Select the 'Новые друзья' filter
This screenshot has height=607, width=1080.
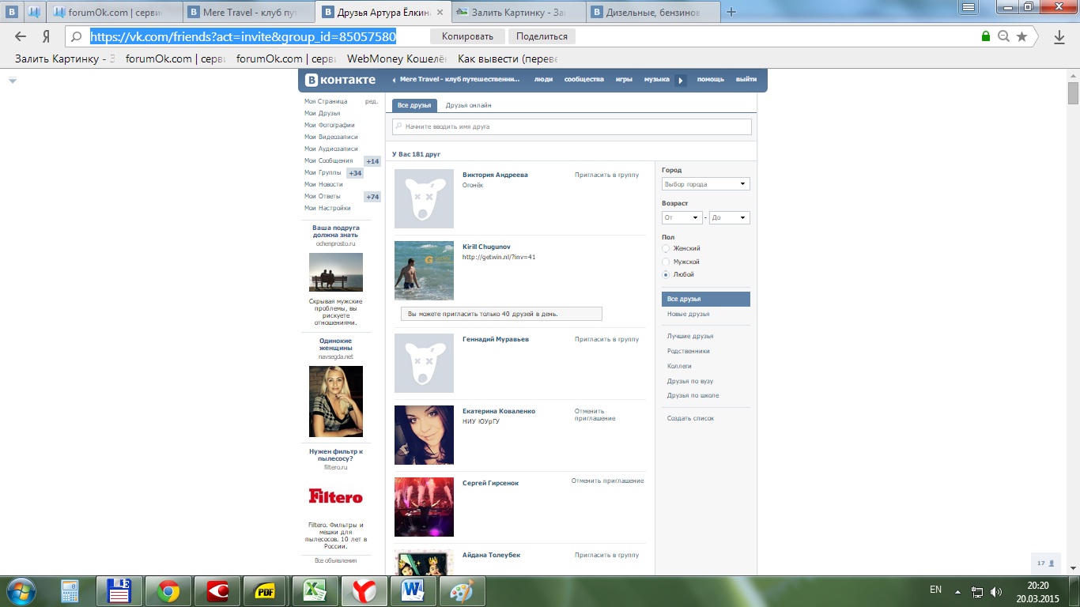pyautogui.click(x=688, y=314)
